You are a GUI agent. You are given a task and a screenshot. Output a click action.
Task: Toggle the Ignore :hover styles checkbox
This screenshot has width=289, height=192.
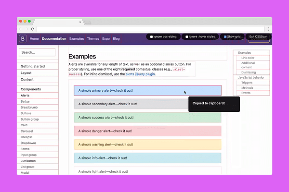point(187,36)
